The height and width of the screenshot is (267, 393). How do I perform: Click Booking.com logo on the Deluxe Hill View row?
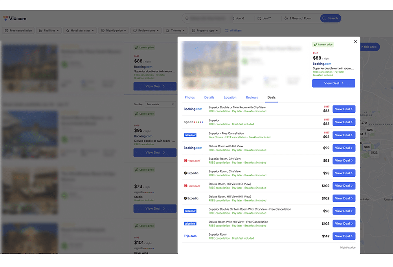tap(193, 148)
